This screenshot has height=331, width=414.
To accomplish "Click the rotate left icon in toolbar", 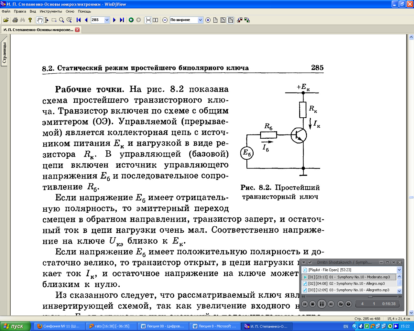I will point(240,20).
